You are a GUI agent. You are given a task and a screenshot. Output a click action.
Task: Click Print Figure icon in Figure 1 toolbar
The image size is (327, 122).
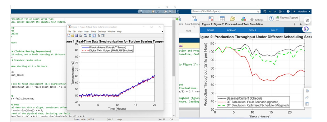(x=81, y=36)
